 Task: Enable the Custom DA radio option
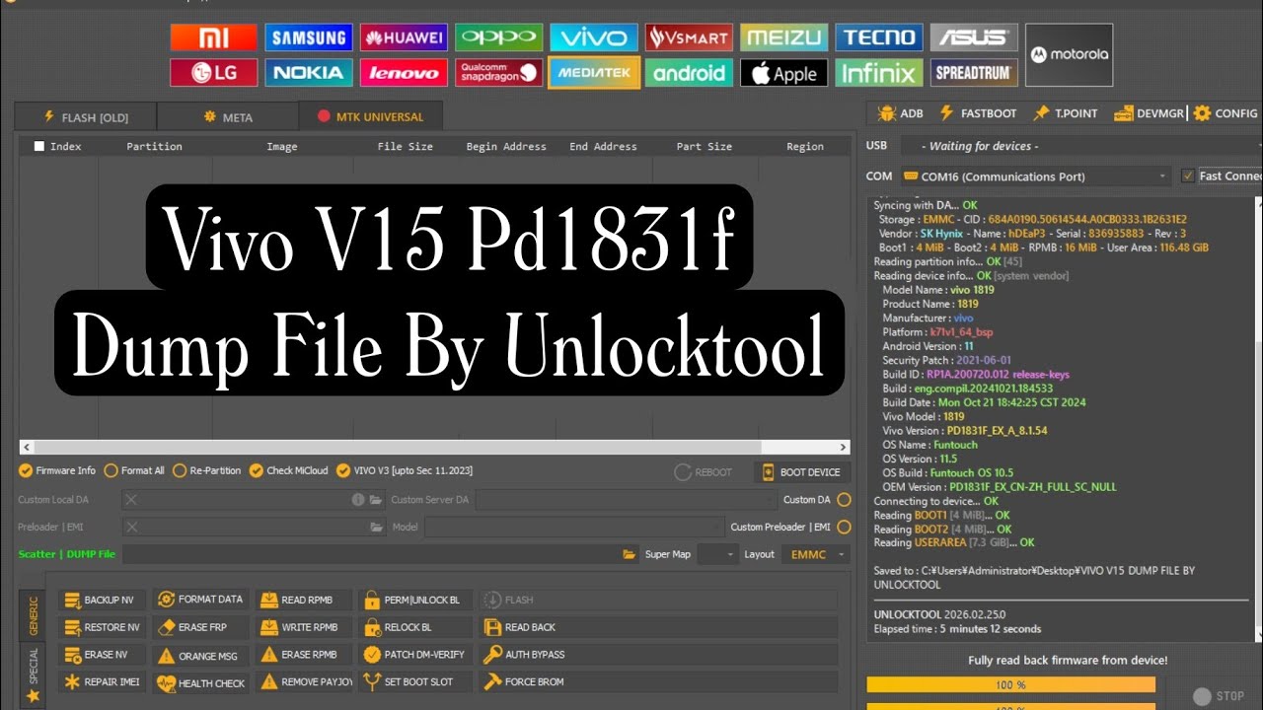(x=844, y=500)
